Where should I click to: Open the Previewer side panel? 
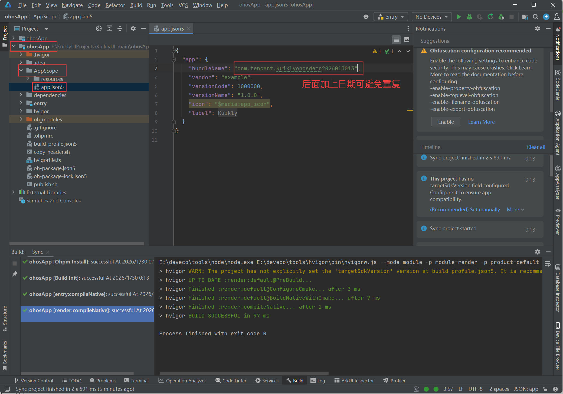click(558, 222)
